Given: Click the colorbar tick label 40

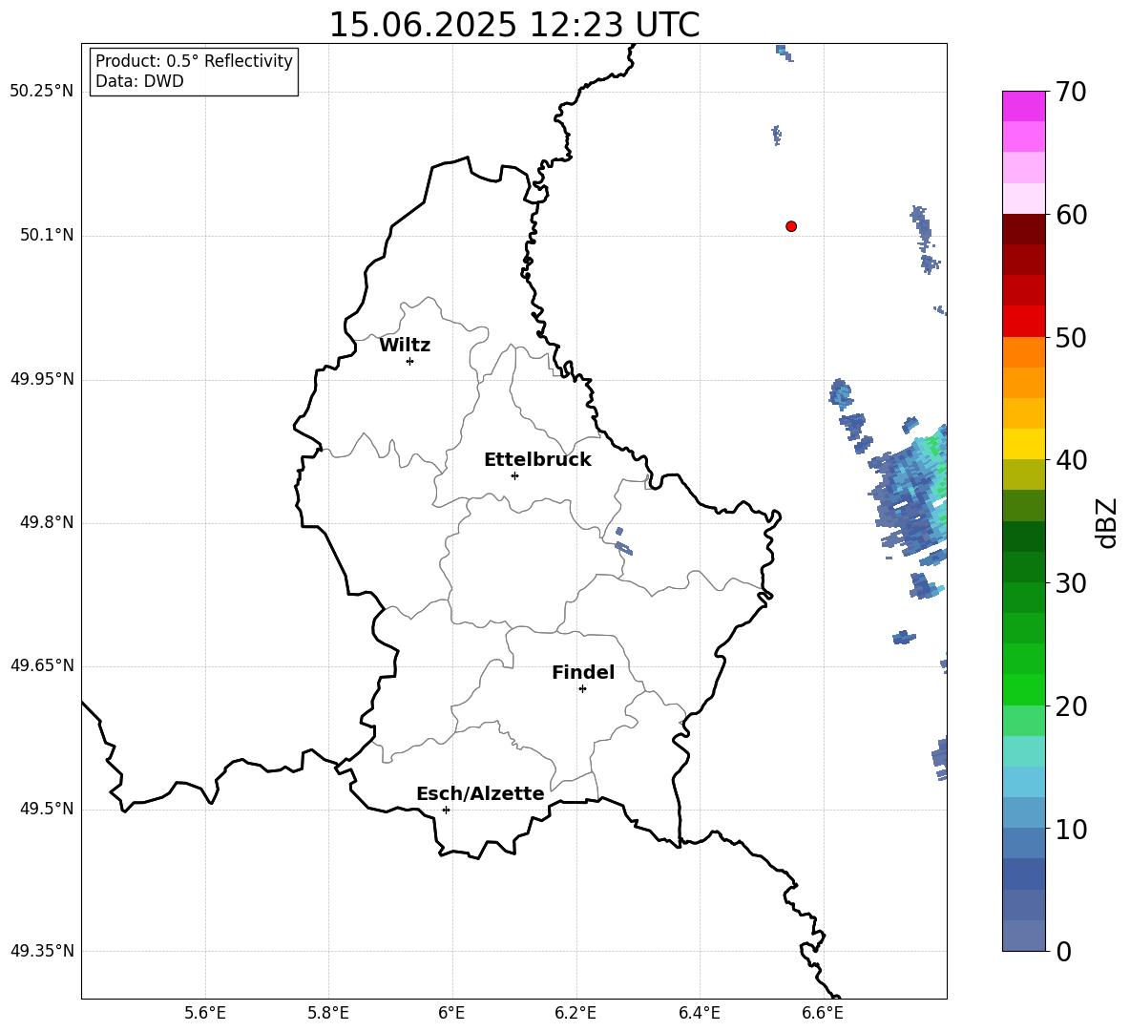Looking at the screenshot, I should tap(1070, 460).
